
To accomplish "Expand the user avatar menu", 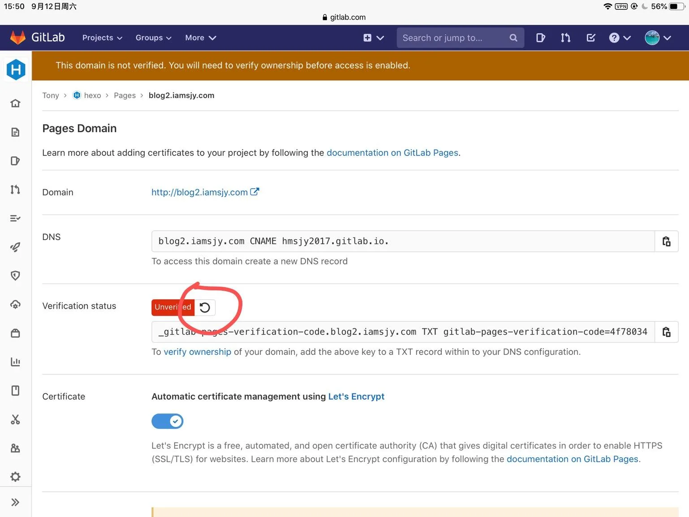I will (658, 38).
